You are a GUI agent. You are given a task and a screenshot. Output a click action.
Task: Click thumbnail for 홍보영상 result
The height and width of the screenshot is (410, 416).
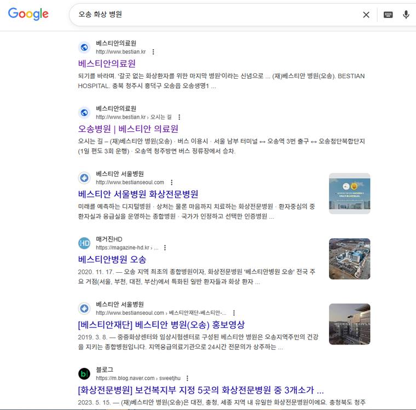[x=349, y=324]
